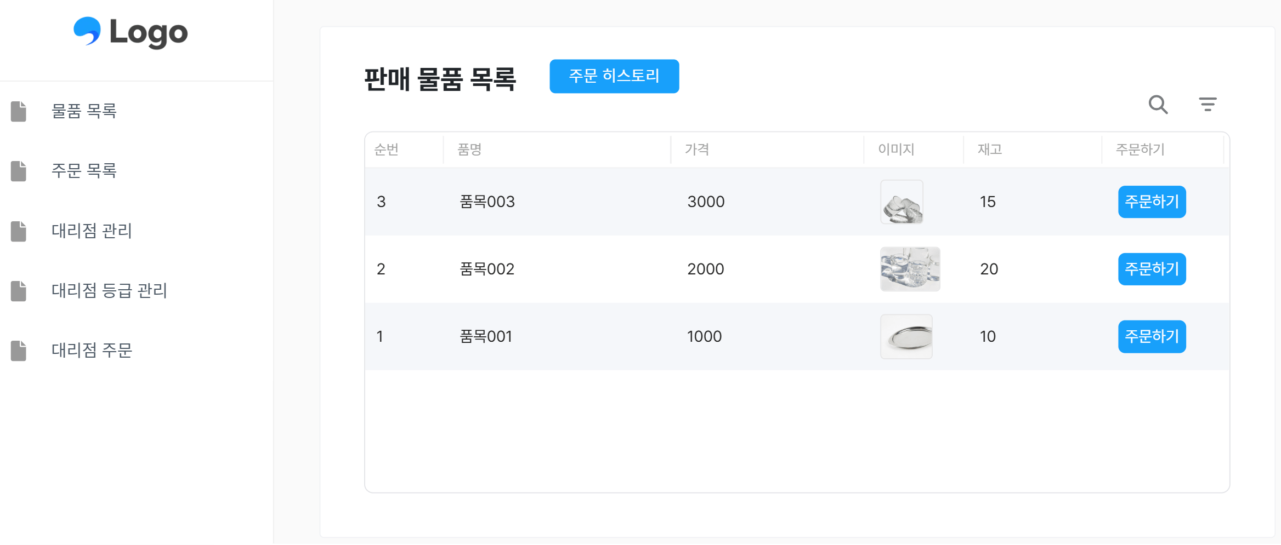Click the document icon beside 대리점 등급 관리

tap(18, 291)
